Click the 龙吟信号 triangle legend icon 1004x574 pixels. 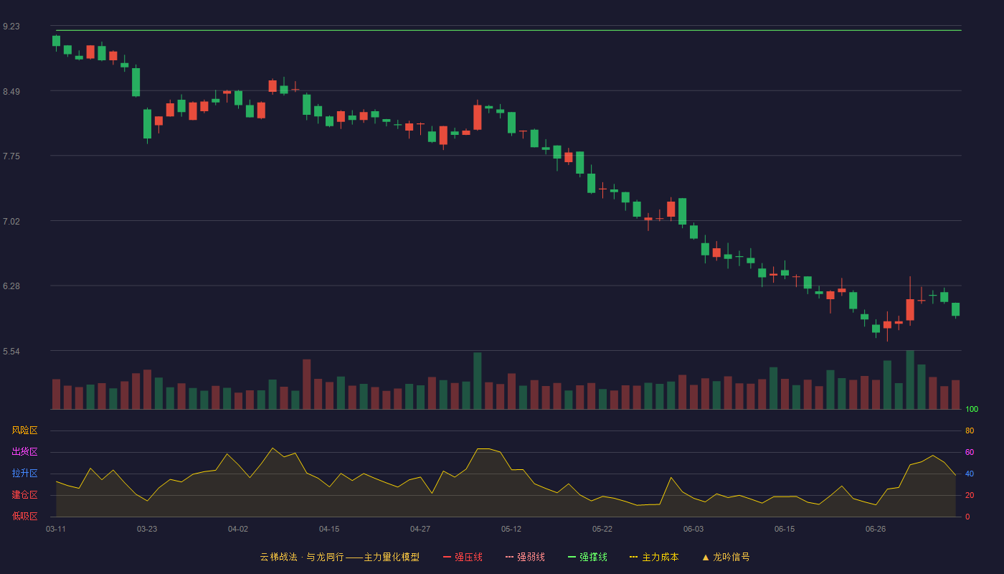(x=706, y=557)
